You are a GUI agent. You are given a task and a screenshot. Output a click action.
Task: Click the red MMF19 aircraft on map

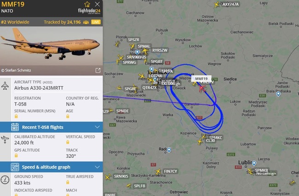[202, 89]
